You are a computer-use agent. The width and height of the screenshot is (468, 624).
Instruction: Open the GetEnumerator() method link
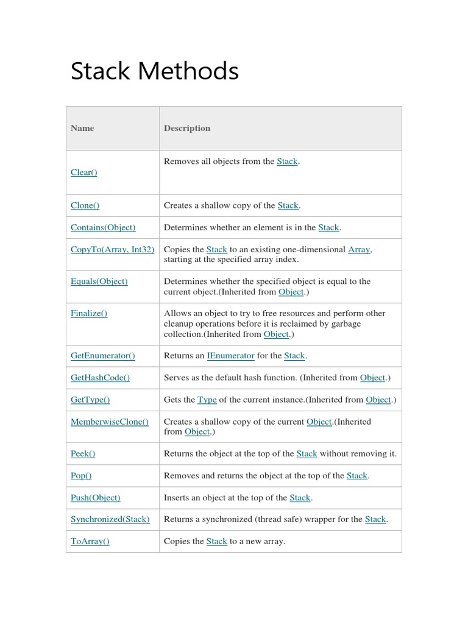tap(103, 356)
